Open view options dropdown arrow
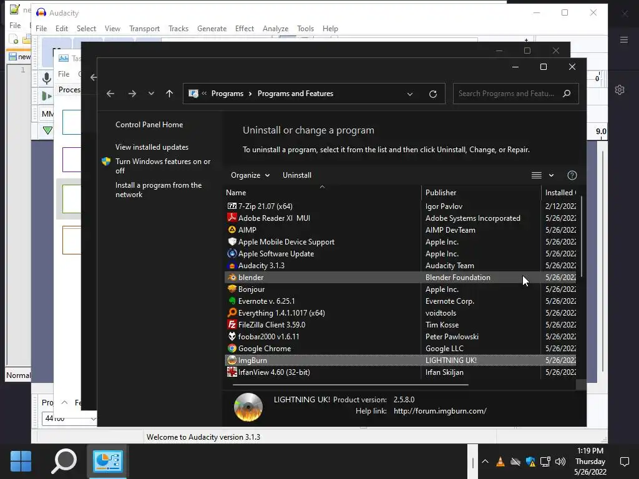 (551, 175)
